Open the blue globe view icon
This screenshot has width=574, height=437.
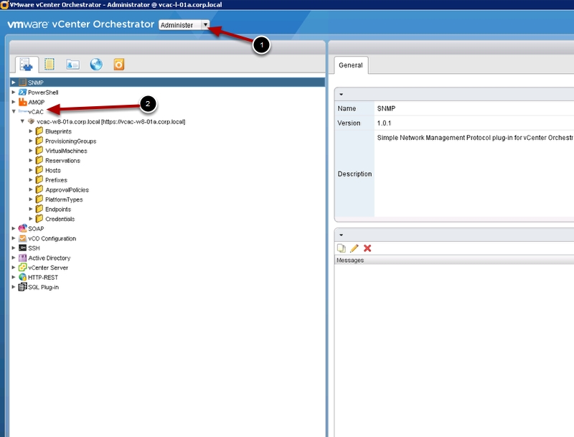click(95, 65)
